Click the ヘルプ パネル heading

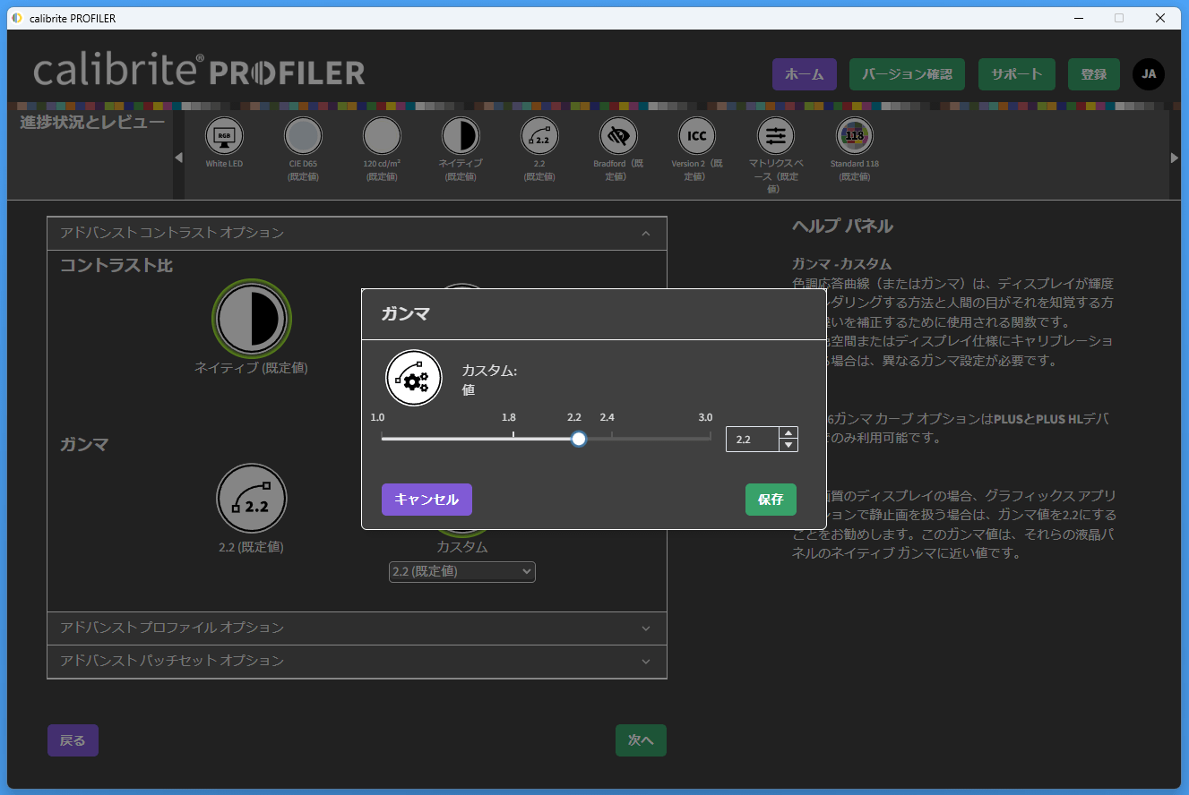click(x=842, y=226)
